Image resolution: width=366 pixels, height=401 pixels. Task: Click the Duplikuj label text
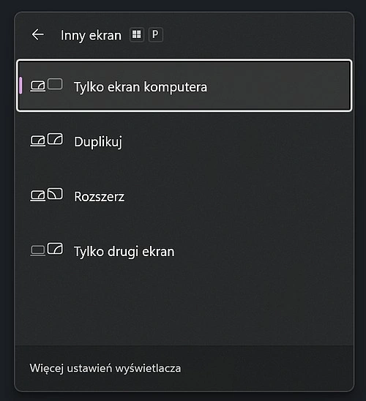coord(98,141)
